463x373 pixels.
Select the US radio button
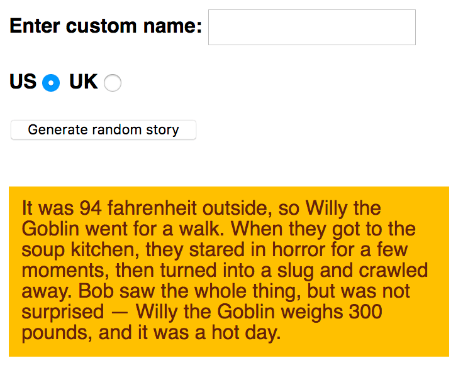(51, 83)
